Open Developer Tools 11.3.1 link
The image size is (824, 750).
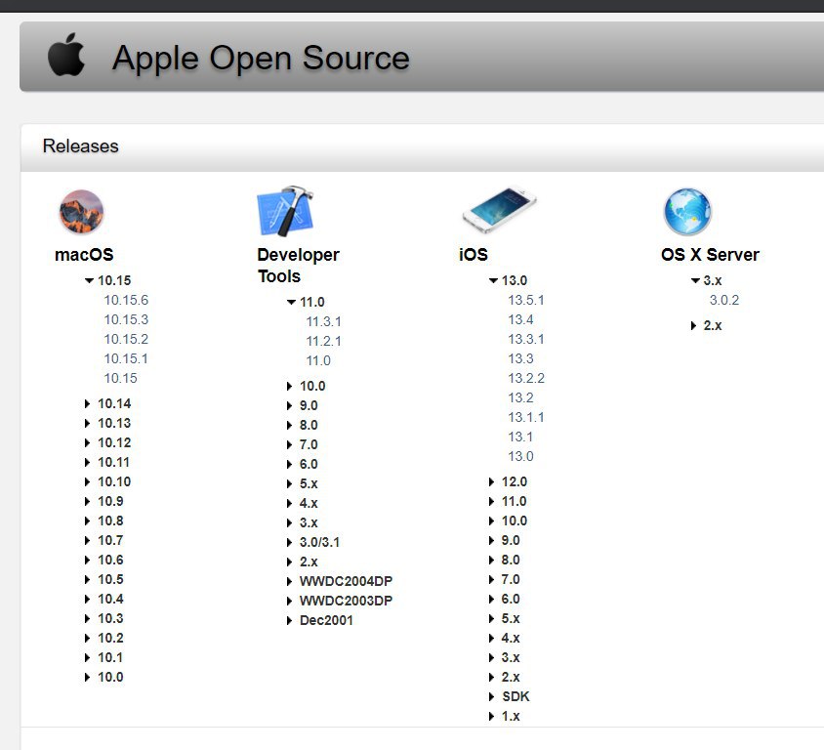pyautogui.click(x=324, y=321)
